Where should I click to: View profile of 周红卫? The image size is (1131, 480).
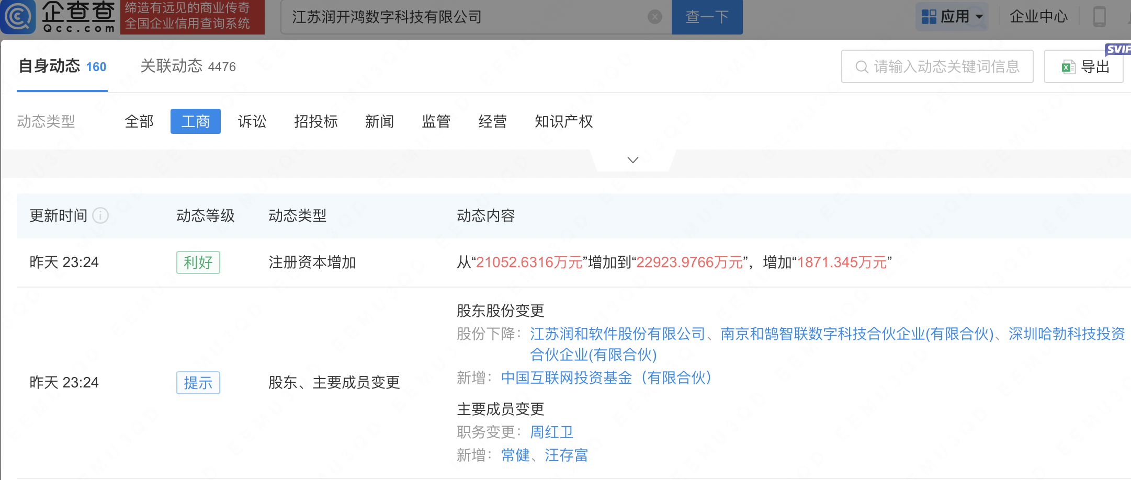(x=551, y=432)
